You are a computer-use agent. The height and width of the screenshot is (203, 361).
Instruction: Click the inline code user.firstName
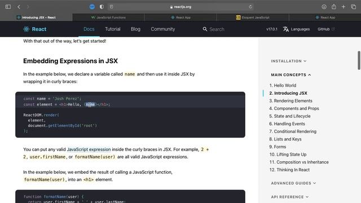click(47, 157)
